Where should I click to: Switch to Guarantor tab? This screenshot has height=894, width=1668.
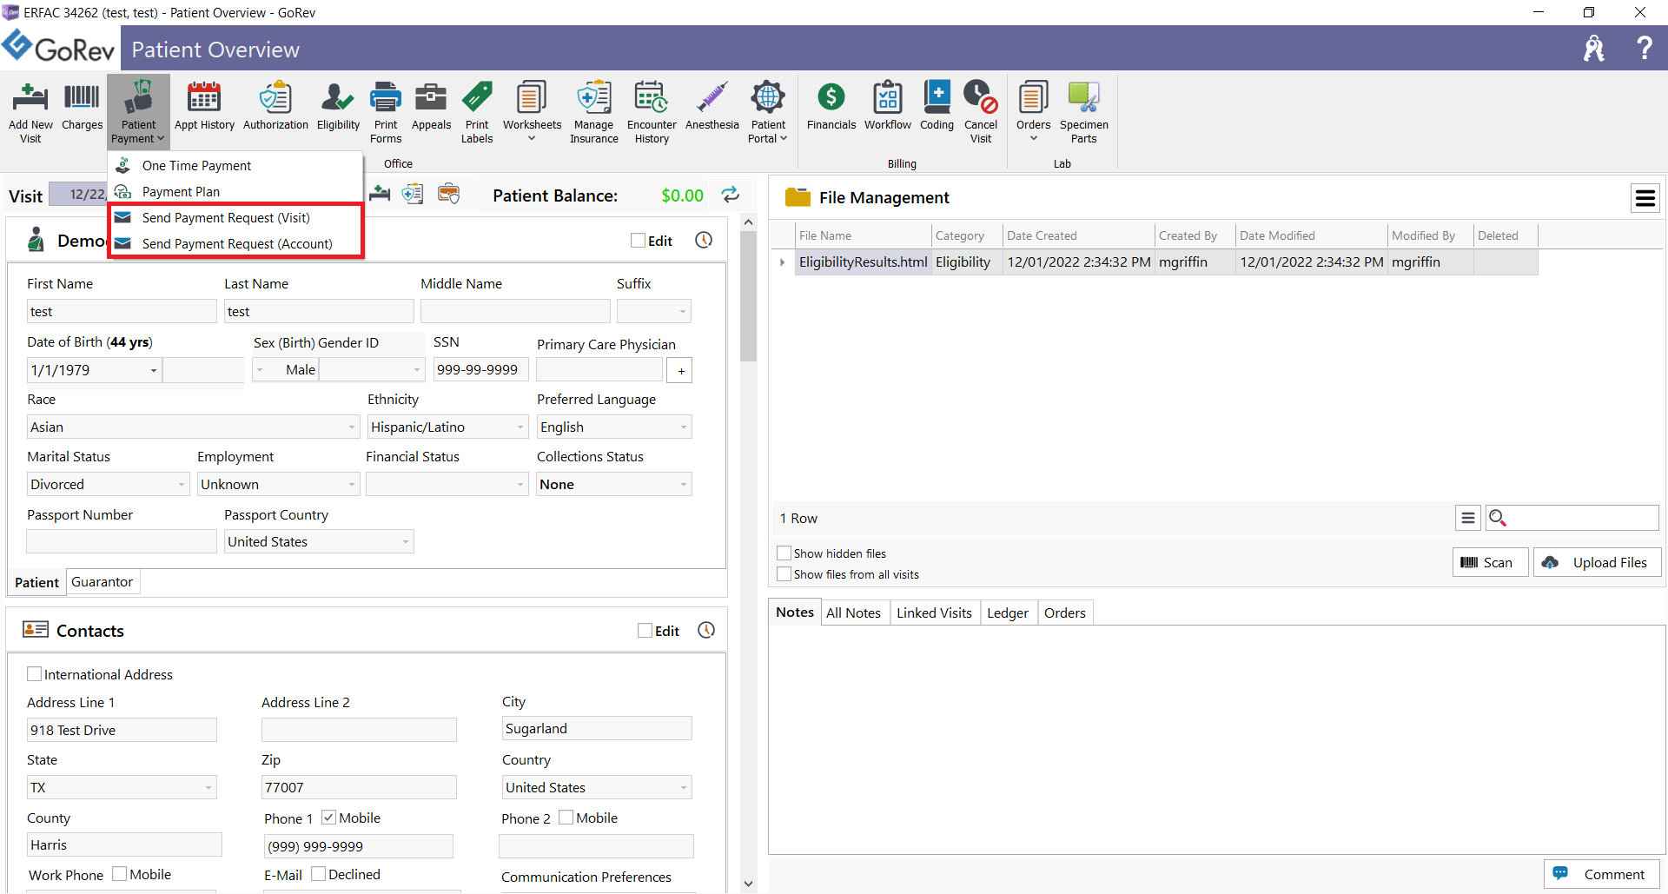coord(102,582)
